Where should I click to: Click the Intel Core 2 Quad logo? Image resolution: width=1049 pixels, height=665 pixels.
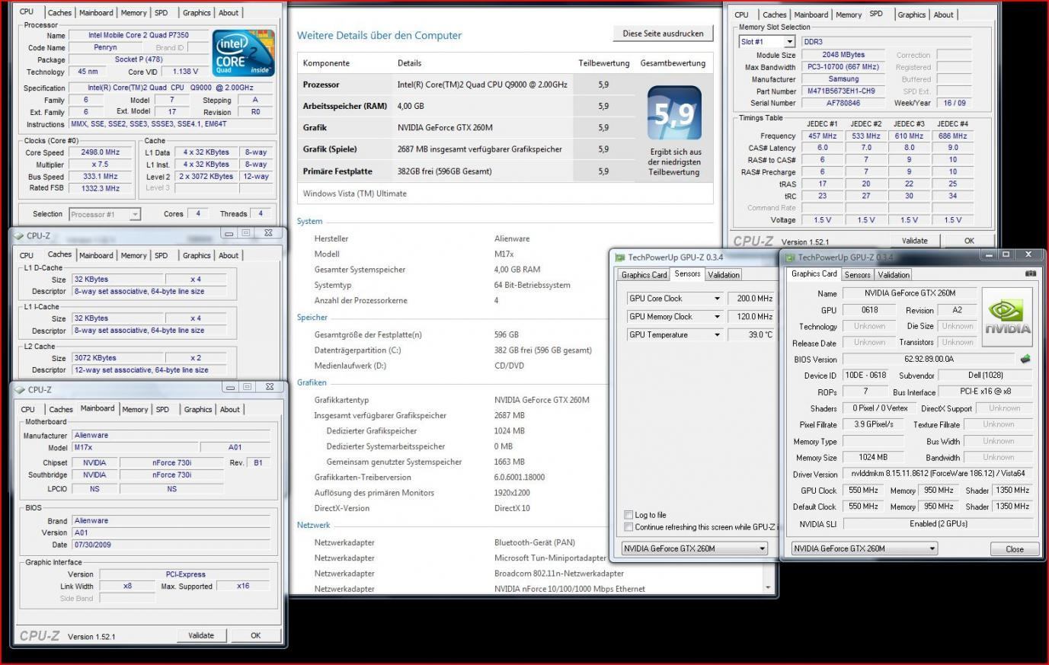tap(241, 53)
